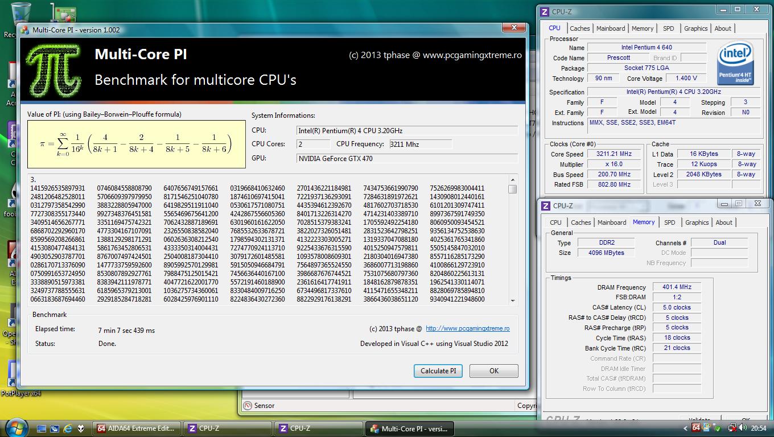Switch to first CPU-Z taskbar button
This screenshot has height=437, width=774.
[227, 428]
